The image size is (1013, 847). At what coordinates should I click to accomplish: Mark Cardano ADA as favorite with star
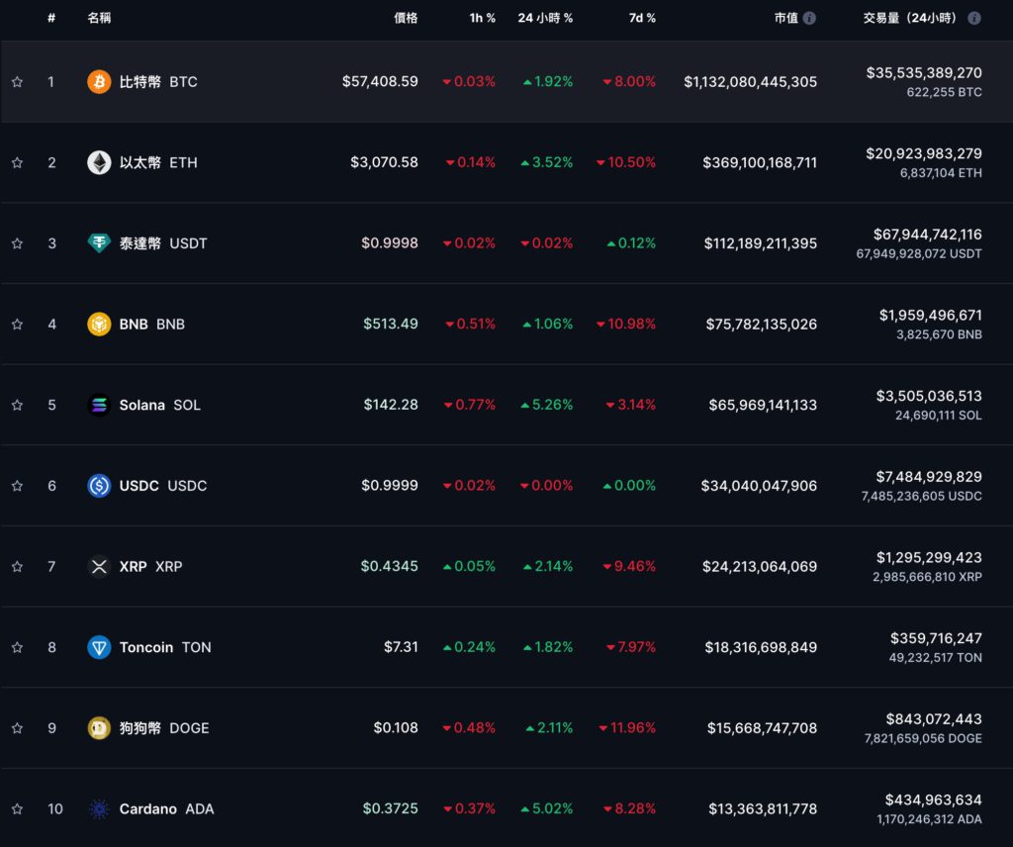pyautogui.click(x=18, y=808)
